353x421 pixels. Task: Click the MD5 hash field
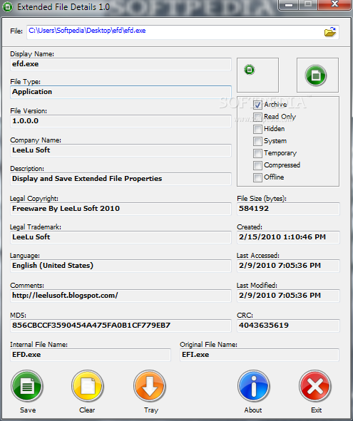121,326
